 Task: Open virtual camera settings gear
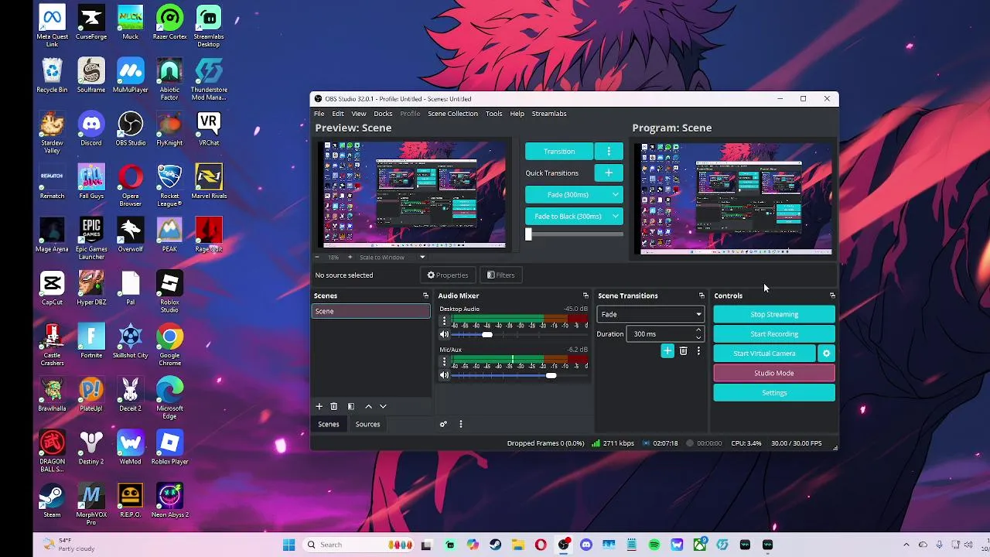[x=826, y=354]
